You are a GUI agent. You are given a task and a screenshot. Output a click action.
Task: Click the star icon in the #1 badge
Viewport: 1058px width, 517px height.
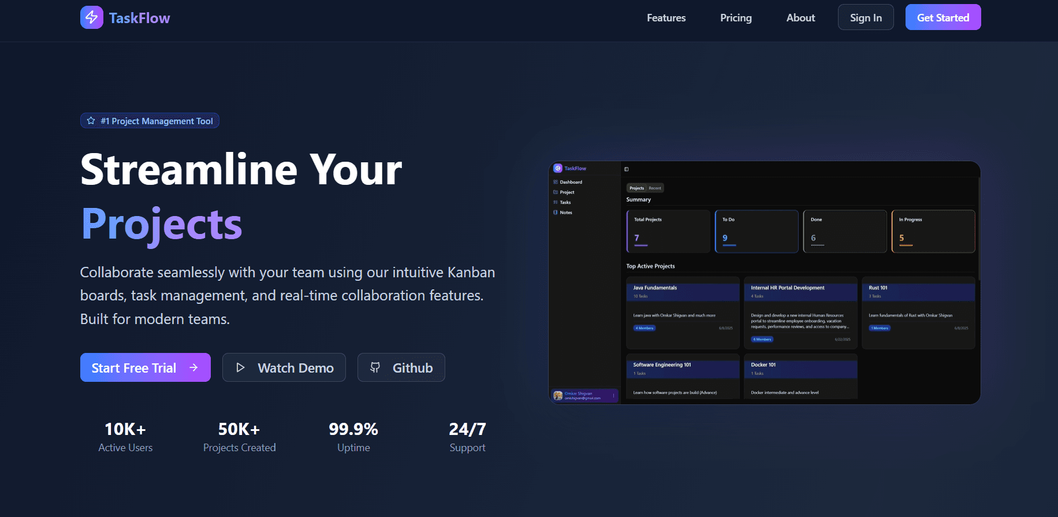pyautogui.click(x=91, y=121)
